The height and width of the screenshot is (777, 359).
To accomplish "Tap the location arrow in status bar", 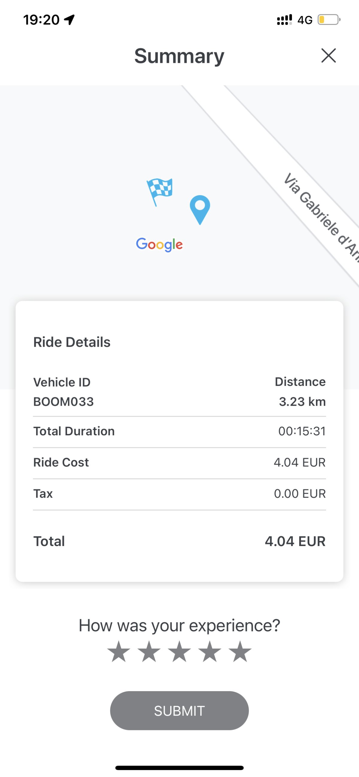I will point(69,20).
